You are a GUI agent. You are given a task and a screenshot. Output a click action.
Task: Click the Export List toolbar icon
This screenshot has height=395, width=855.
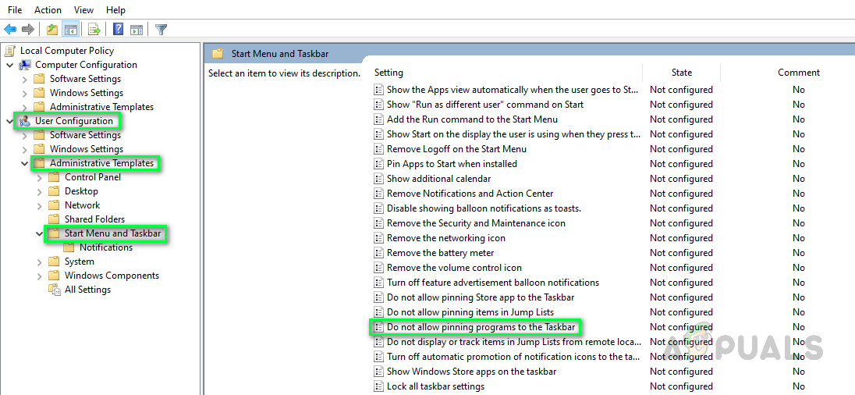(94, 29)
